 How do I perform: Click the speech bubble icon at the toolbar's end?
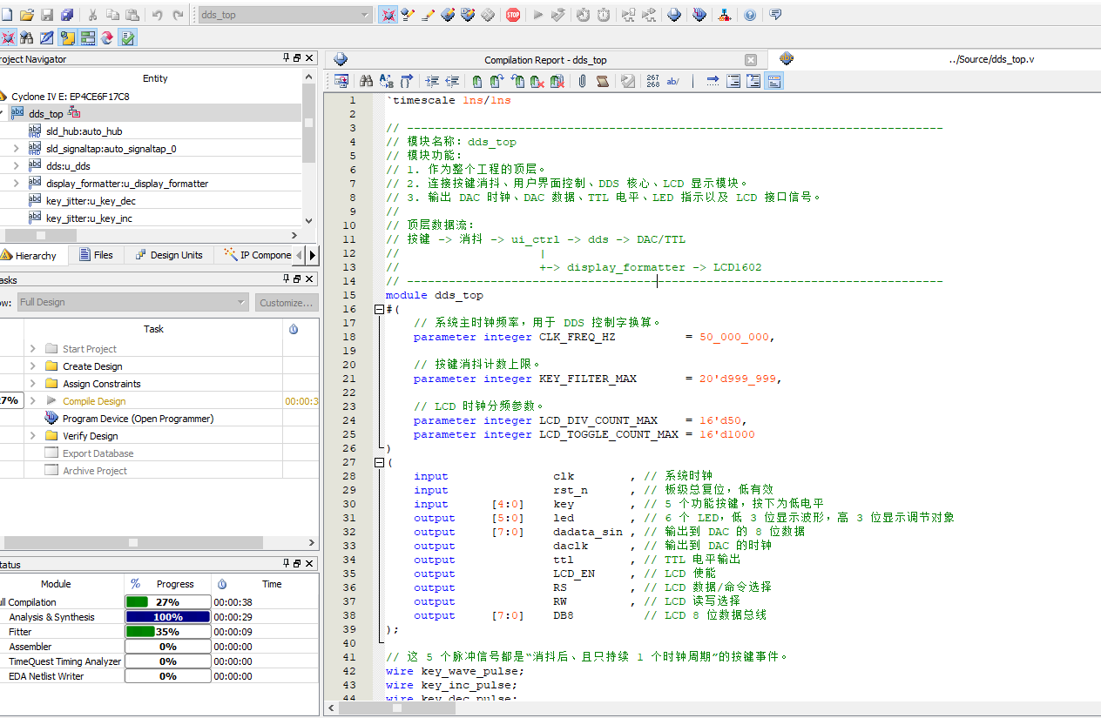(x=775, y=15)
